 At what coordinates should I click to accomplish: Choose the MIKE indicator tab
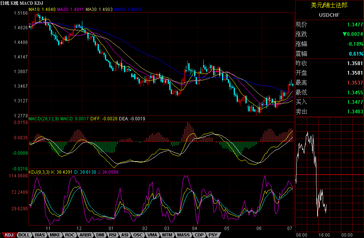[x=55, y=235]
